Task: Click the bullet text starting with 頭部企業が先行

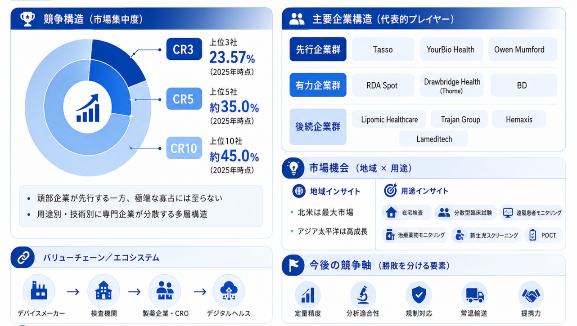Action: 130,198
